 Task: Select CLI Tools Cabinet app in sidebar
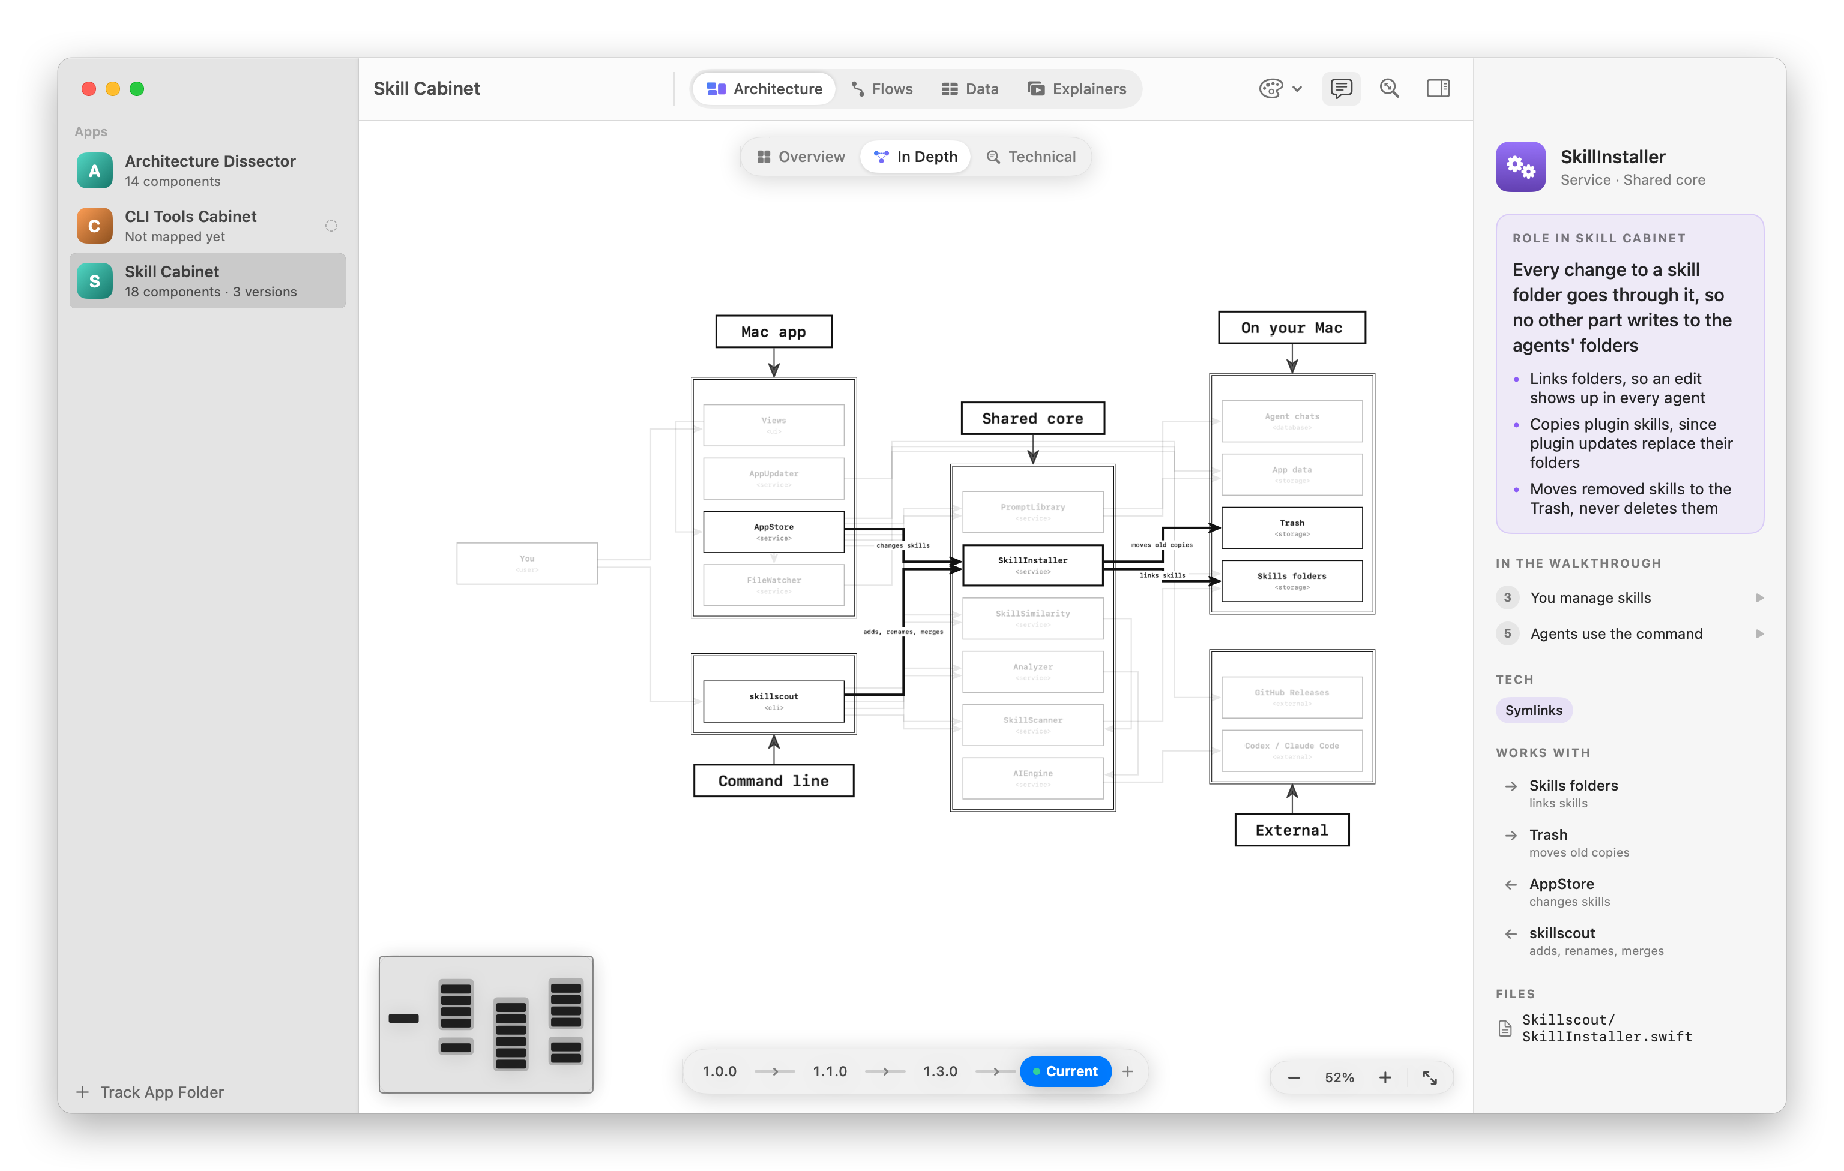click(x=208, y=226)
